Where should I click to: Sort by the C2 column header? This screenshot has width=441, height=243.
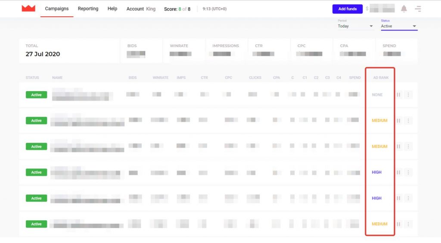coord(316,77)
